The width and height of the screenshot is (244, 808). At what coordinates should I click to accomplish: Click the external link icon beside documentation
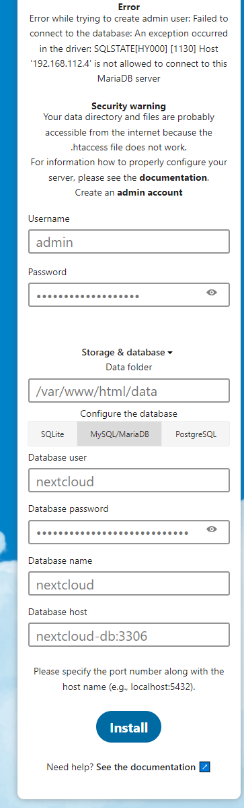pos(205,767)
